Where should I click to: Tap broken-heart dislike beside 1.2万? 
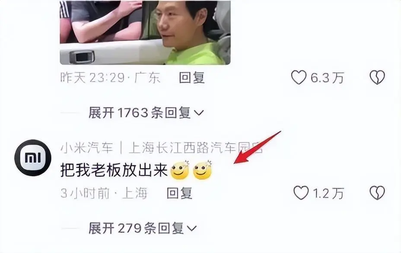pos(377,193)
